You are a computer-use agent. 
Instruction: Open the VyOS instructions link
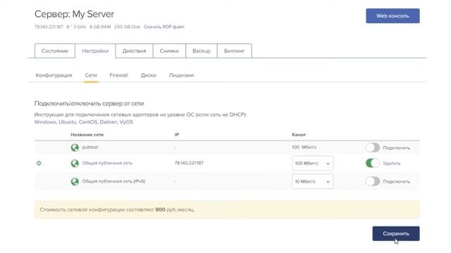[x=126, y=122]
